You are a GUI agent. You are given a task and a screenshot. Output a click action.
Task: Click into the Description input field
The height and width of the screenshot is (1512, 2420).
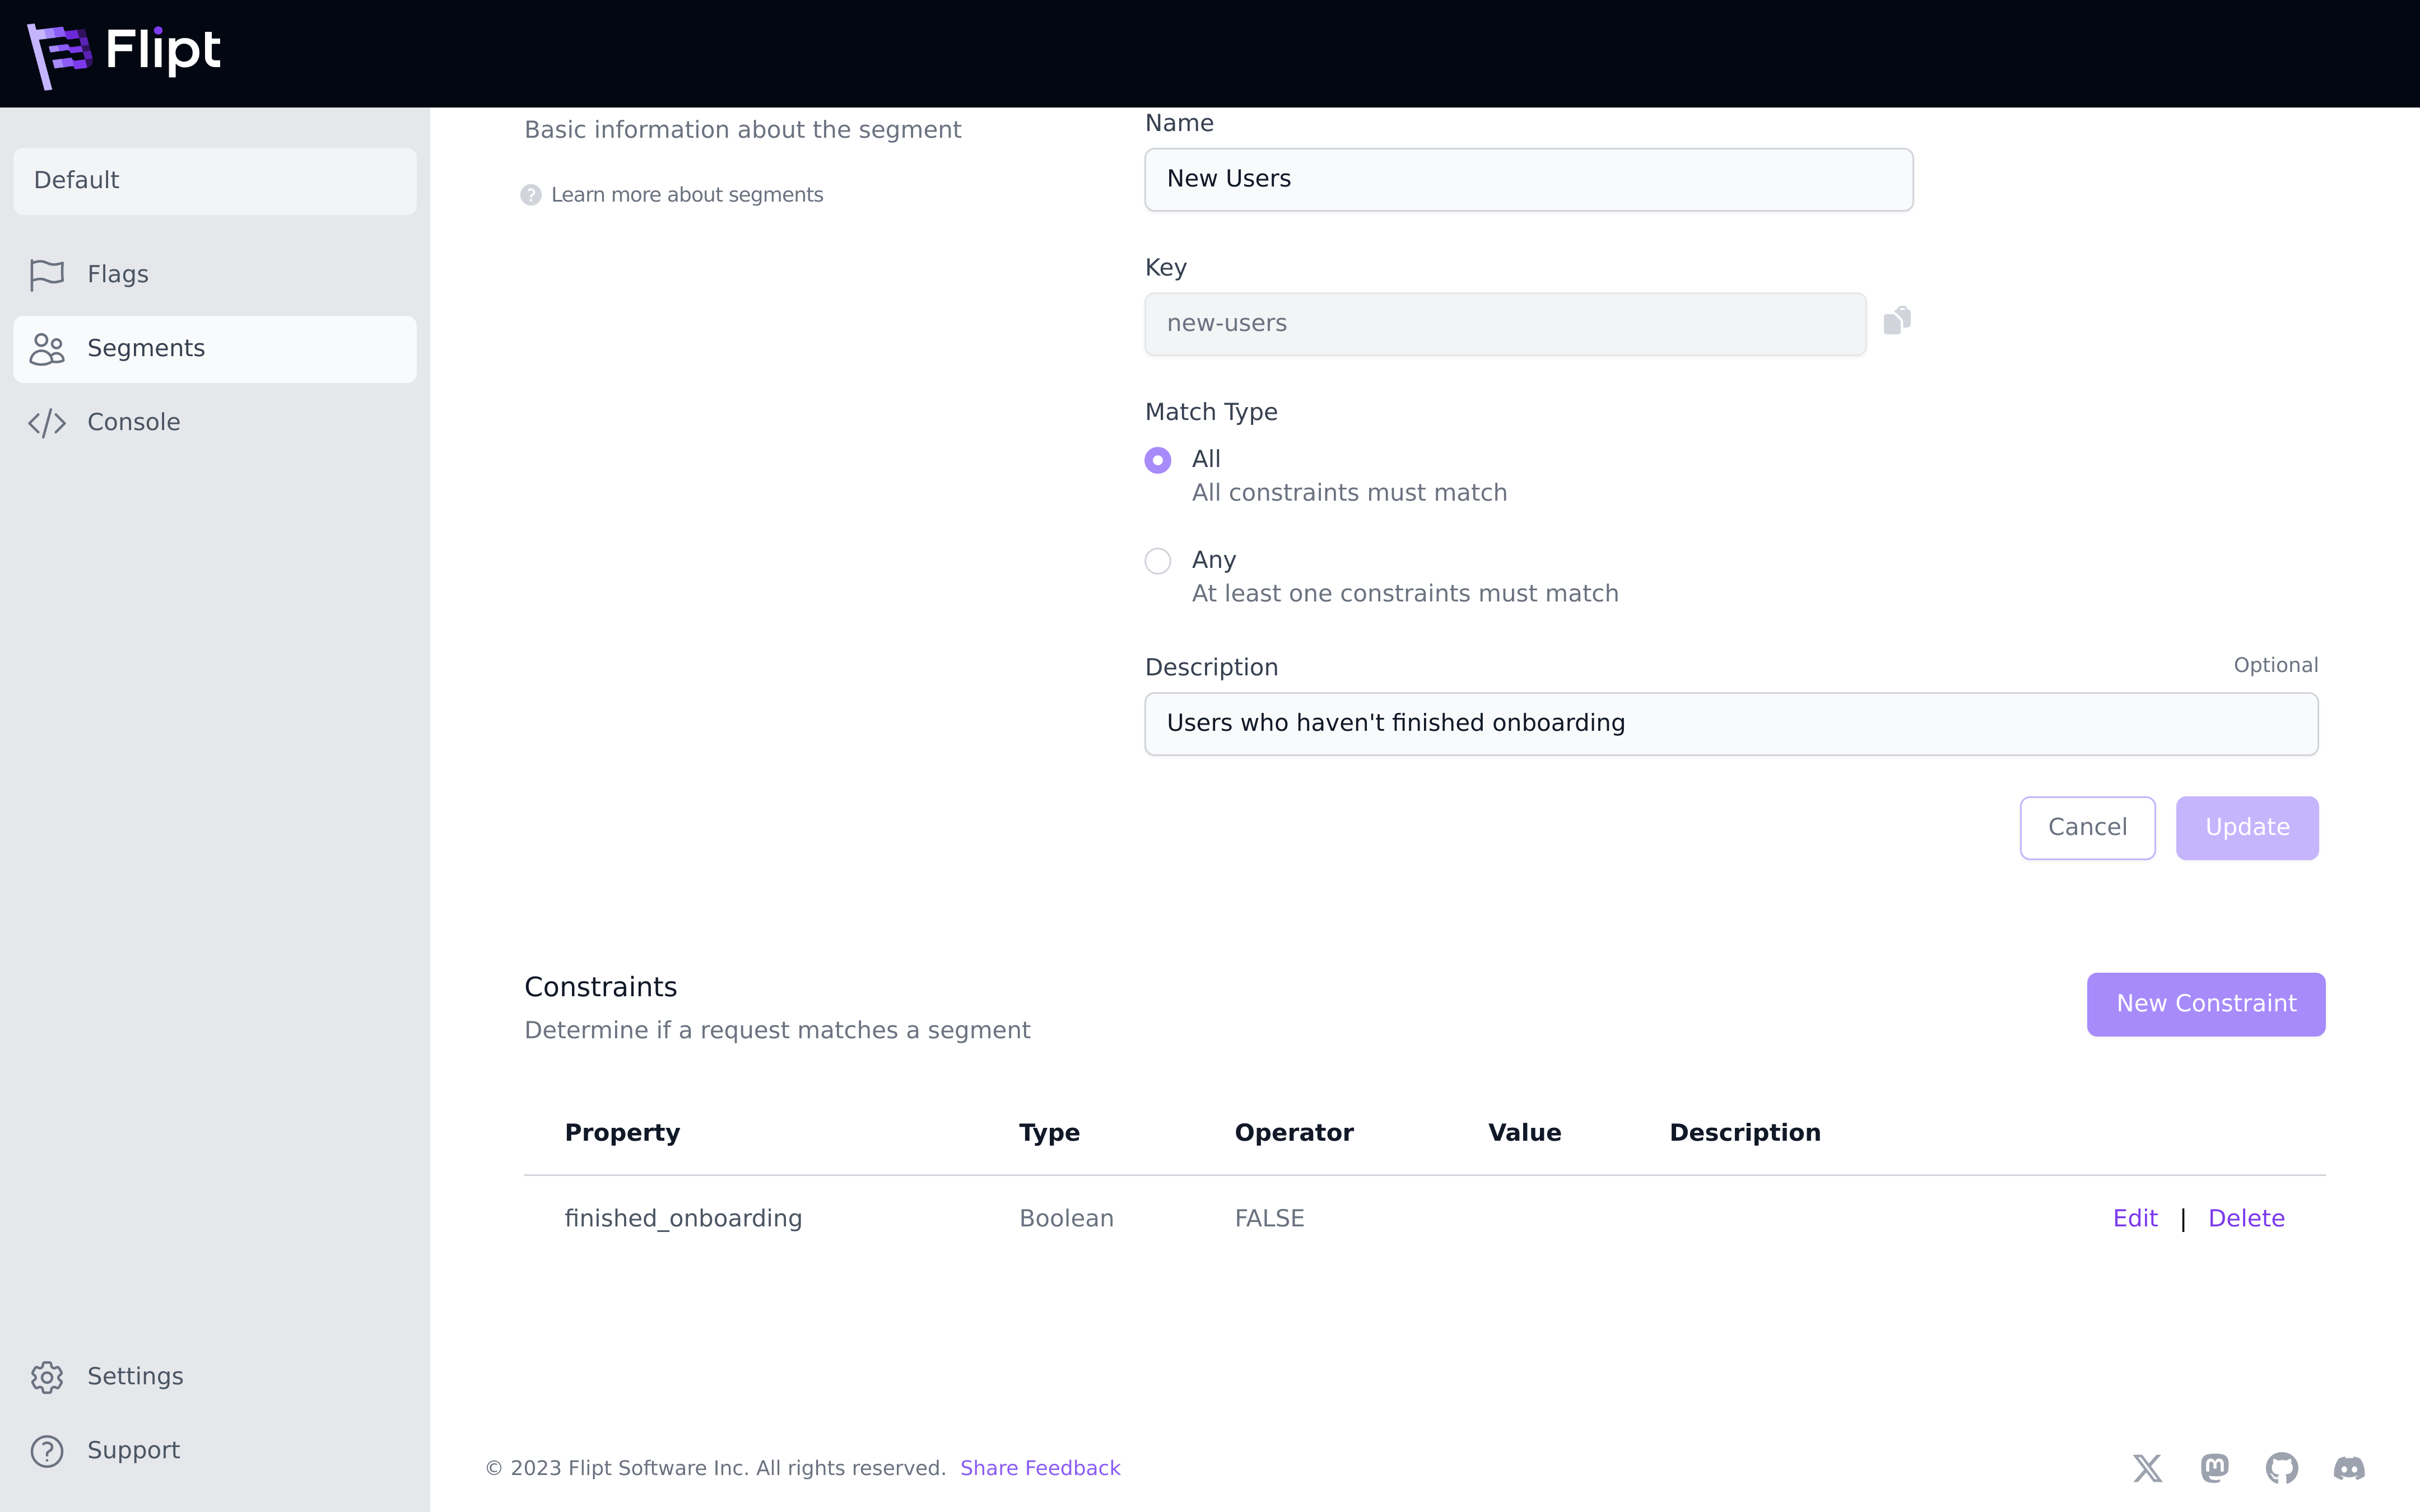(x=1730, y=723)
